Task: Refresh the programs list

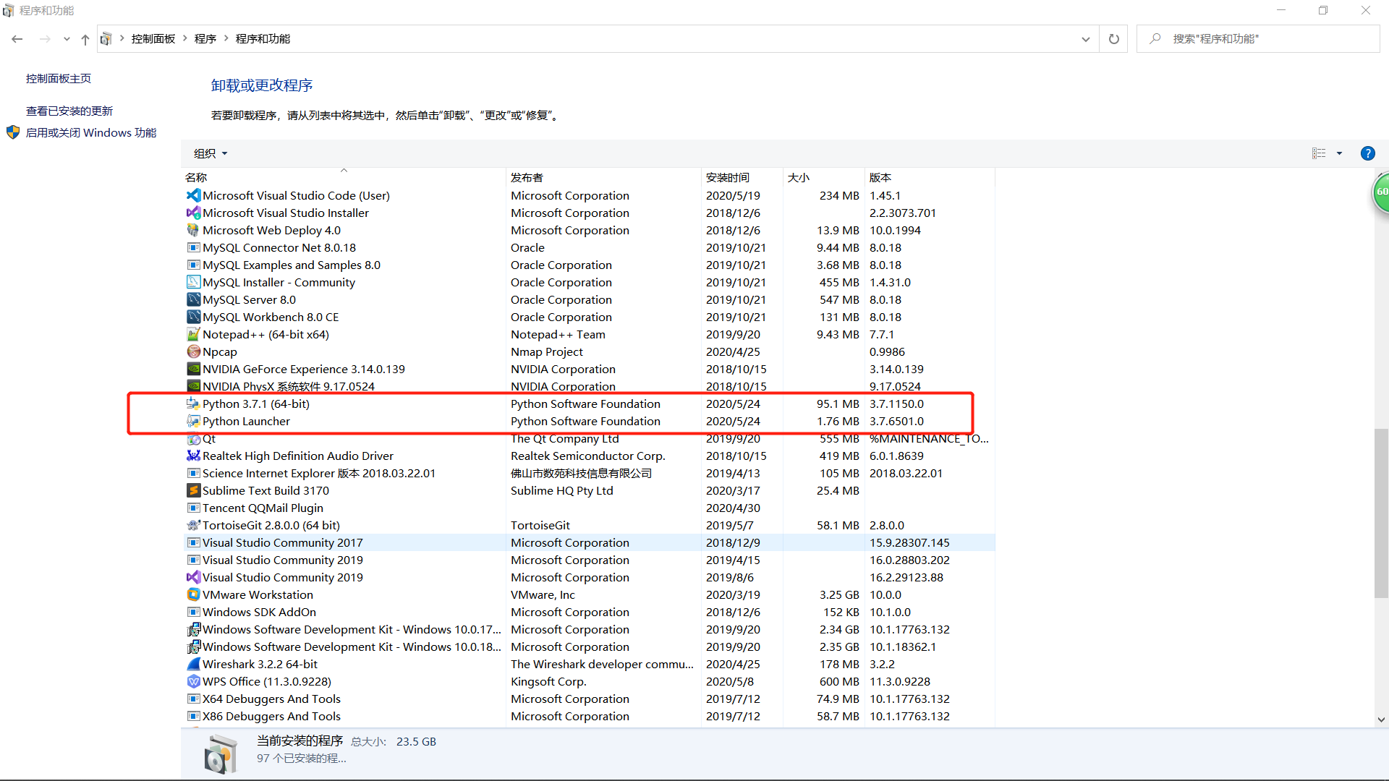Action: [1113, 39]
